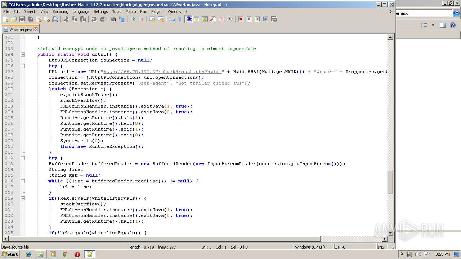The image size is (461, 259).
Task: Cut selection using the scissors icon
Action: click(x=66, y=19)
